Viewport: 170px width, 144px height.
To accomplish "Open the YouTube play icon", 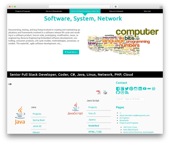I will [x=144, y=89].
